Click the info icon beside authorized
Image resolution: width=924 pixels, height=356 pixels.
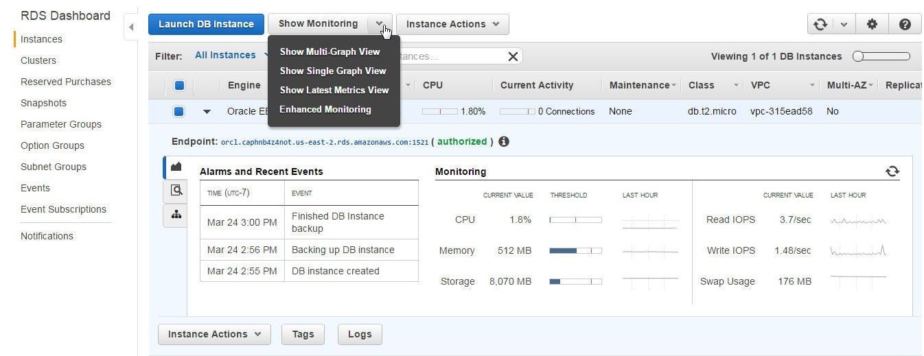click(504, 141)
